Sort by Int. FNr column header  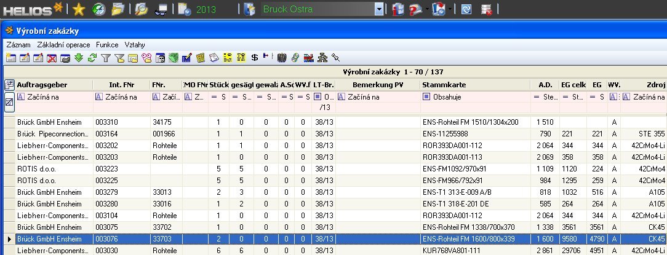coord(122,85)
